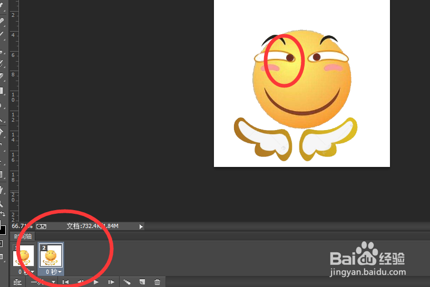This screenshot has width=430, height=287.
Task: Click the status bar icon beside the zoom level
Action: tap(42, 226)
